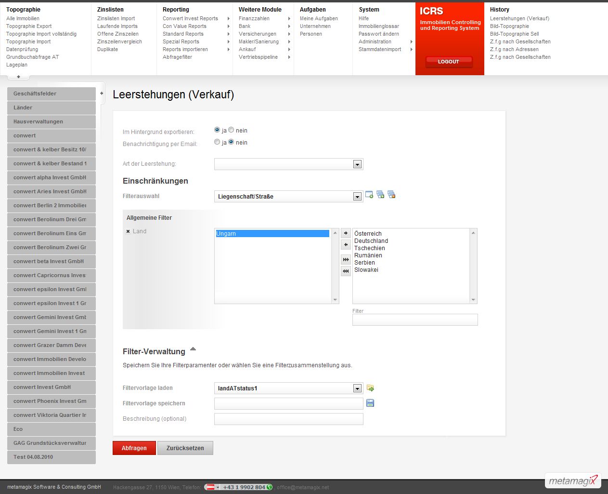The image size is (608, 494).
Task: Collapse the left sidebar with arrow handle
Action: click(102, 93)
